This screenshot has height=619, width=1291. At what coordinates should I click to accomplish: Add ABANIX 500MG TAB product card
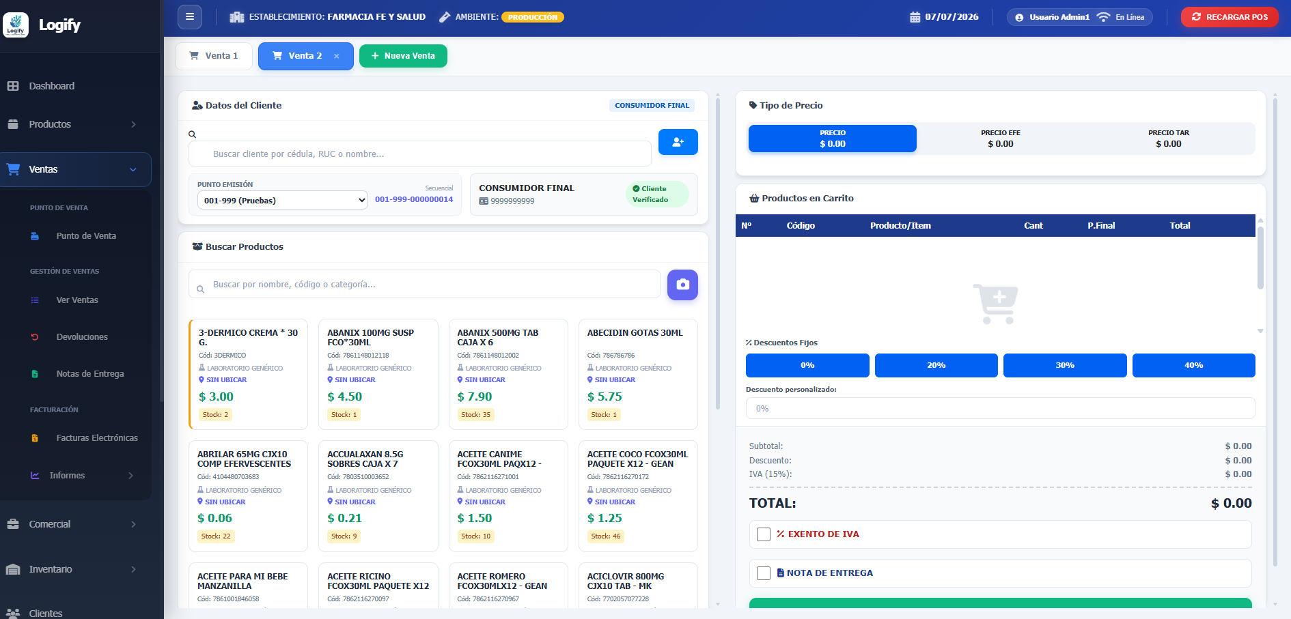(508, 374)
